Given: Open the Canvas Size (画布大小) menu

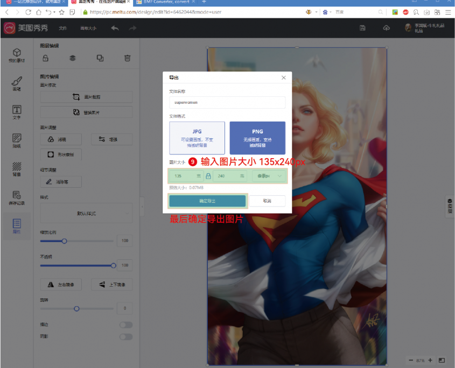Looking at the screenshot, I should (x=88, y=28).
